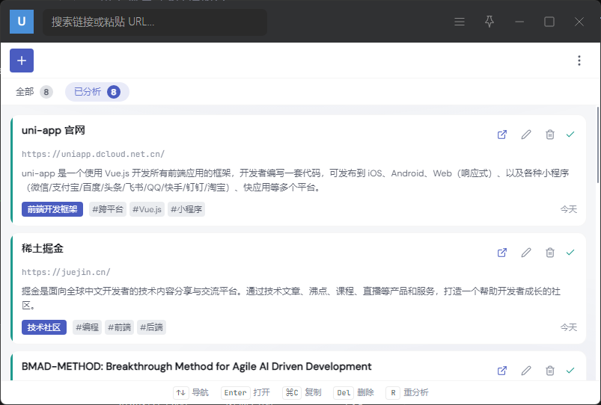This screenshot has height=405, width=601.
Task: Select the 已分析 tab
Action: tap(97, 92)
